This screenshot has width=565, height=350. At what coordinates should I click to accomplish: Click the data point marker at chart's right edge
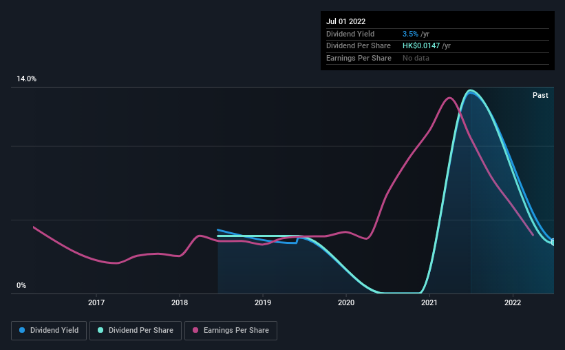tap(553, 242)
